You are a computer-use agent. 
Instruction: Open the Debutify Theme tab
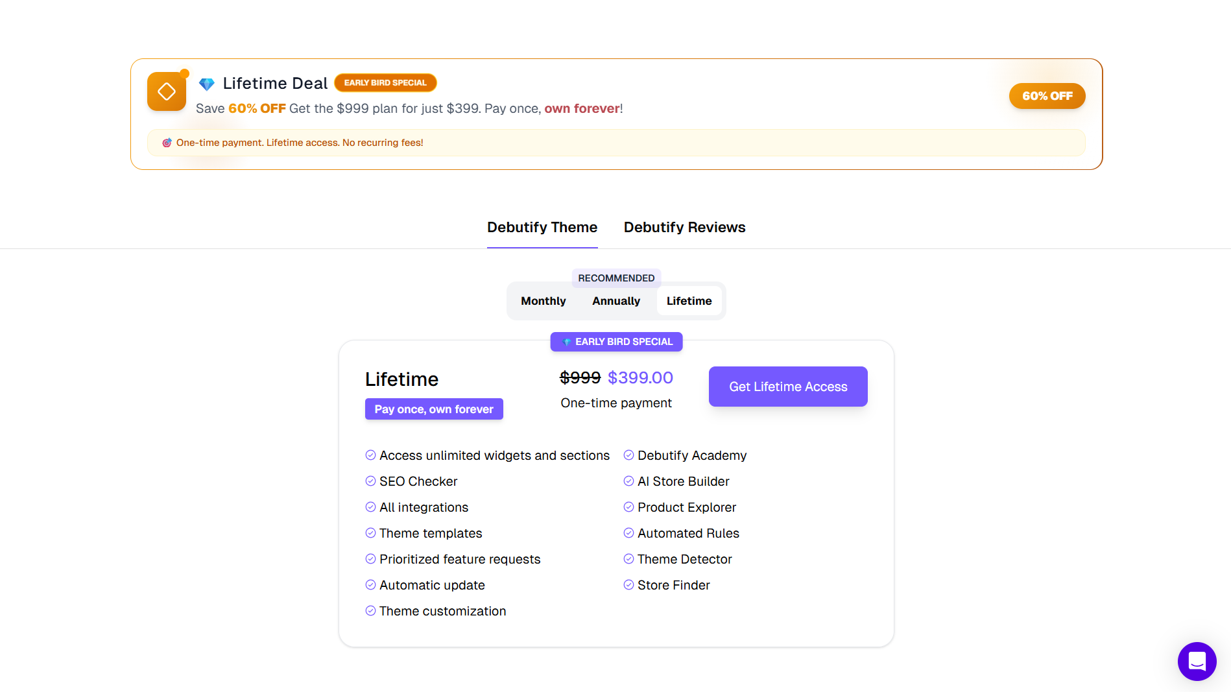542,227
